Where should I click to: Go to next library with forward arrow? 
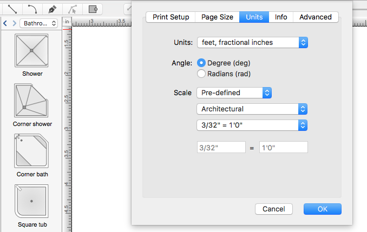coord(15,23)
